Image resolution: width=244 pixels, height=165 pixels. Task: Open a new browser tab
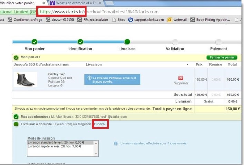(x=109, y=3)
